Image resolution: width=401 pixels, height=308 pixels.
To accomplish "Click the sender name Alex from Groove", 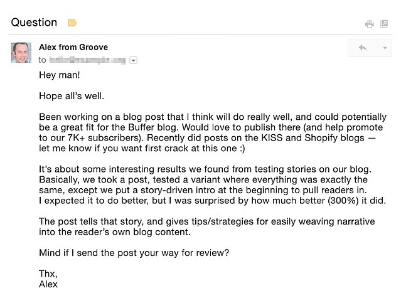I will coord(73,46).
